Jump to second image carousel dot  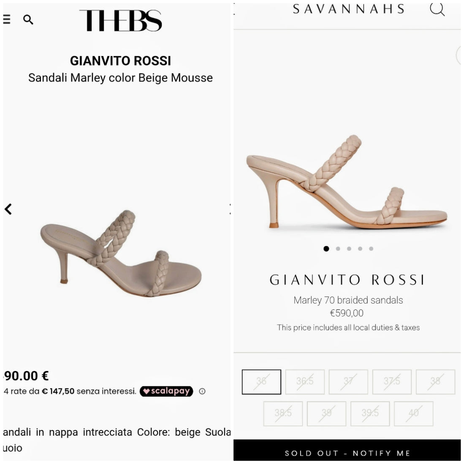(x=338, y=249)
